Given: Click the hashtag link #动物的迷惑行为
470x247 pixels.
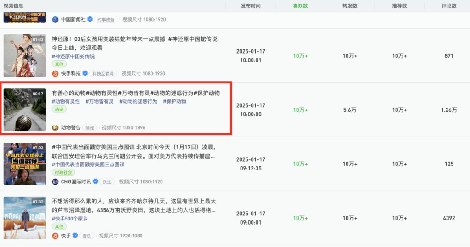Looking at the screenshot, I should 138,101.
